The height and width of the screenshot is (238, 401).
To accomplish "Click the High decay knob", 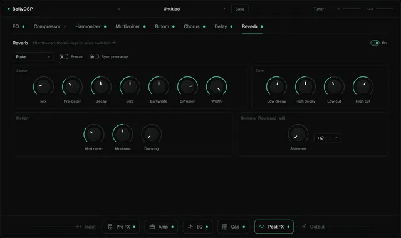I will 305,86.
